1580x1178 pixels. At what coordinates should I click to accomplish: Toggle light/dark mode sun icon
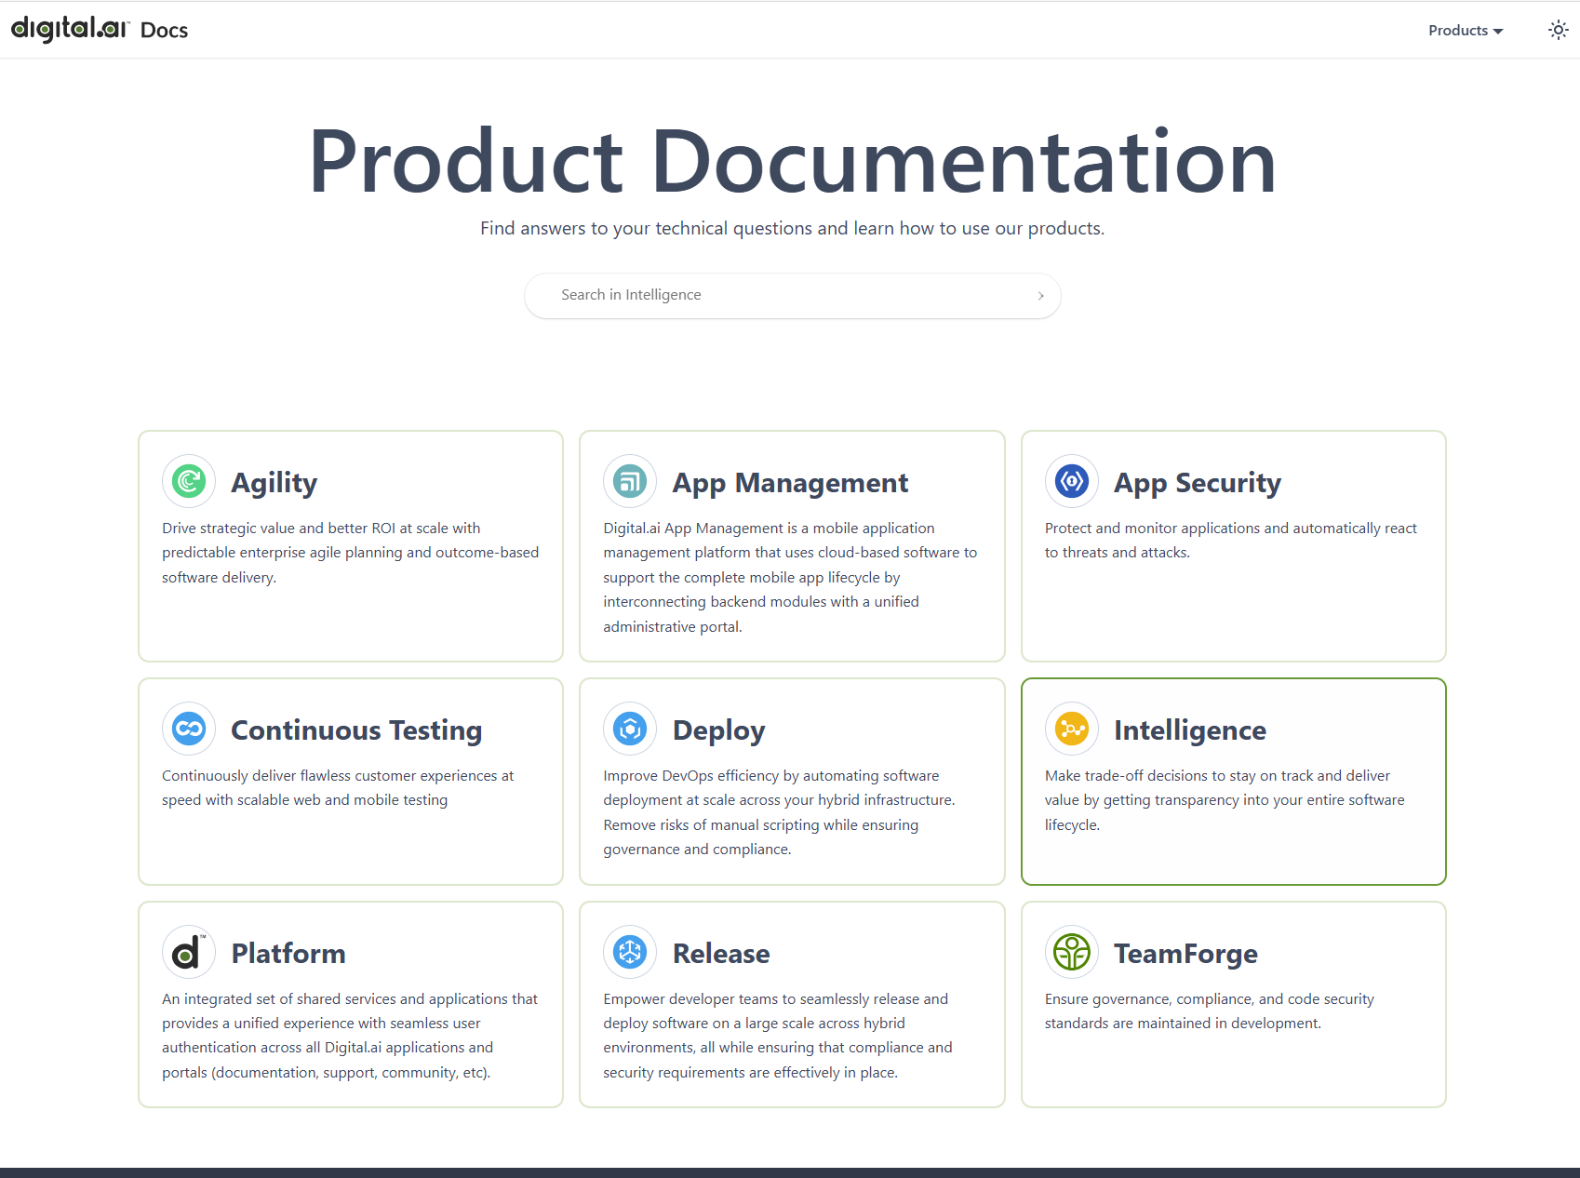(1558, 30)
